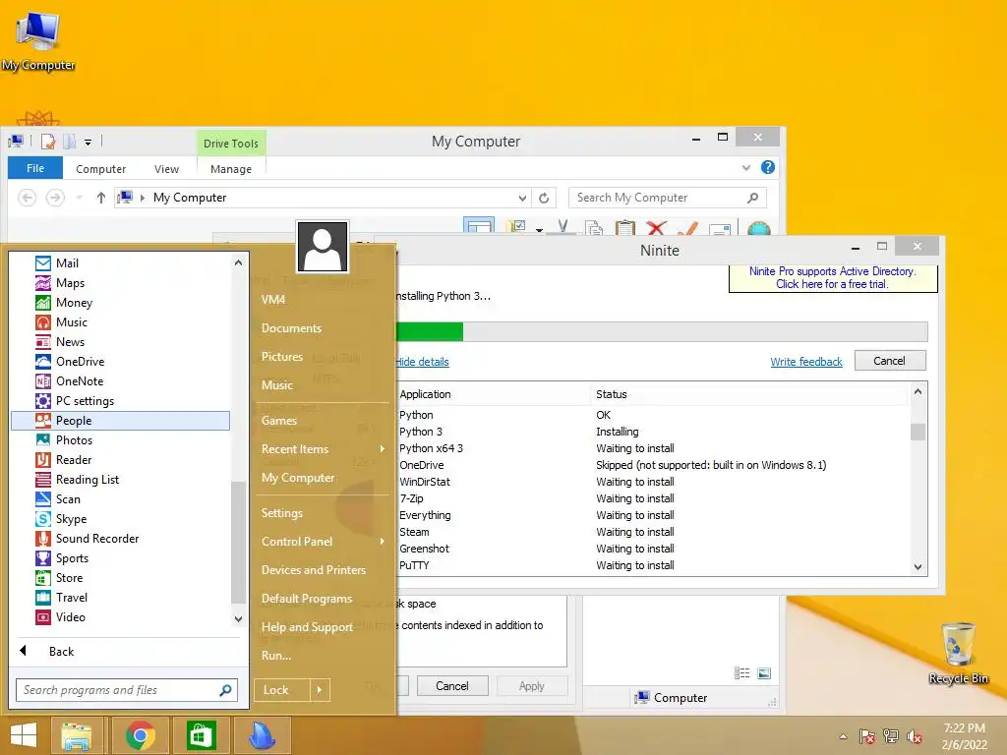The width and height of the screenshot is (1007, 755).
Task: Click the Write feedback link
Action: point(806,362)
